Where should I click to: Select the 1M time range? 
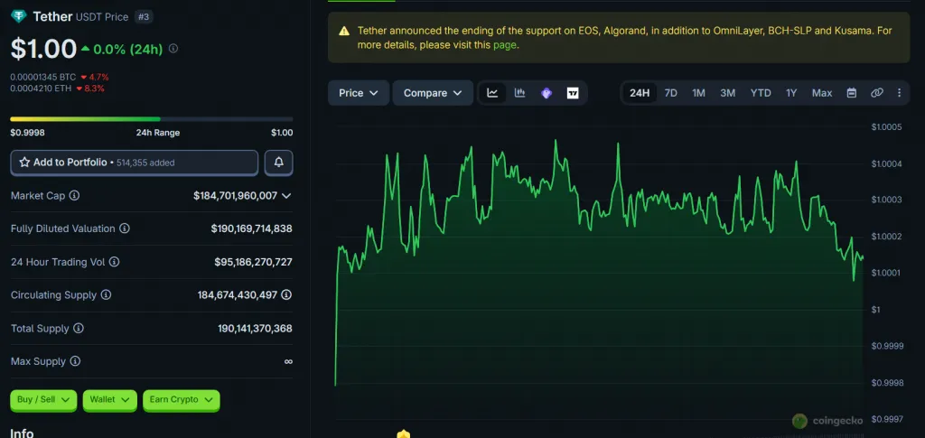click(698, 92)
